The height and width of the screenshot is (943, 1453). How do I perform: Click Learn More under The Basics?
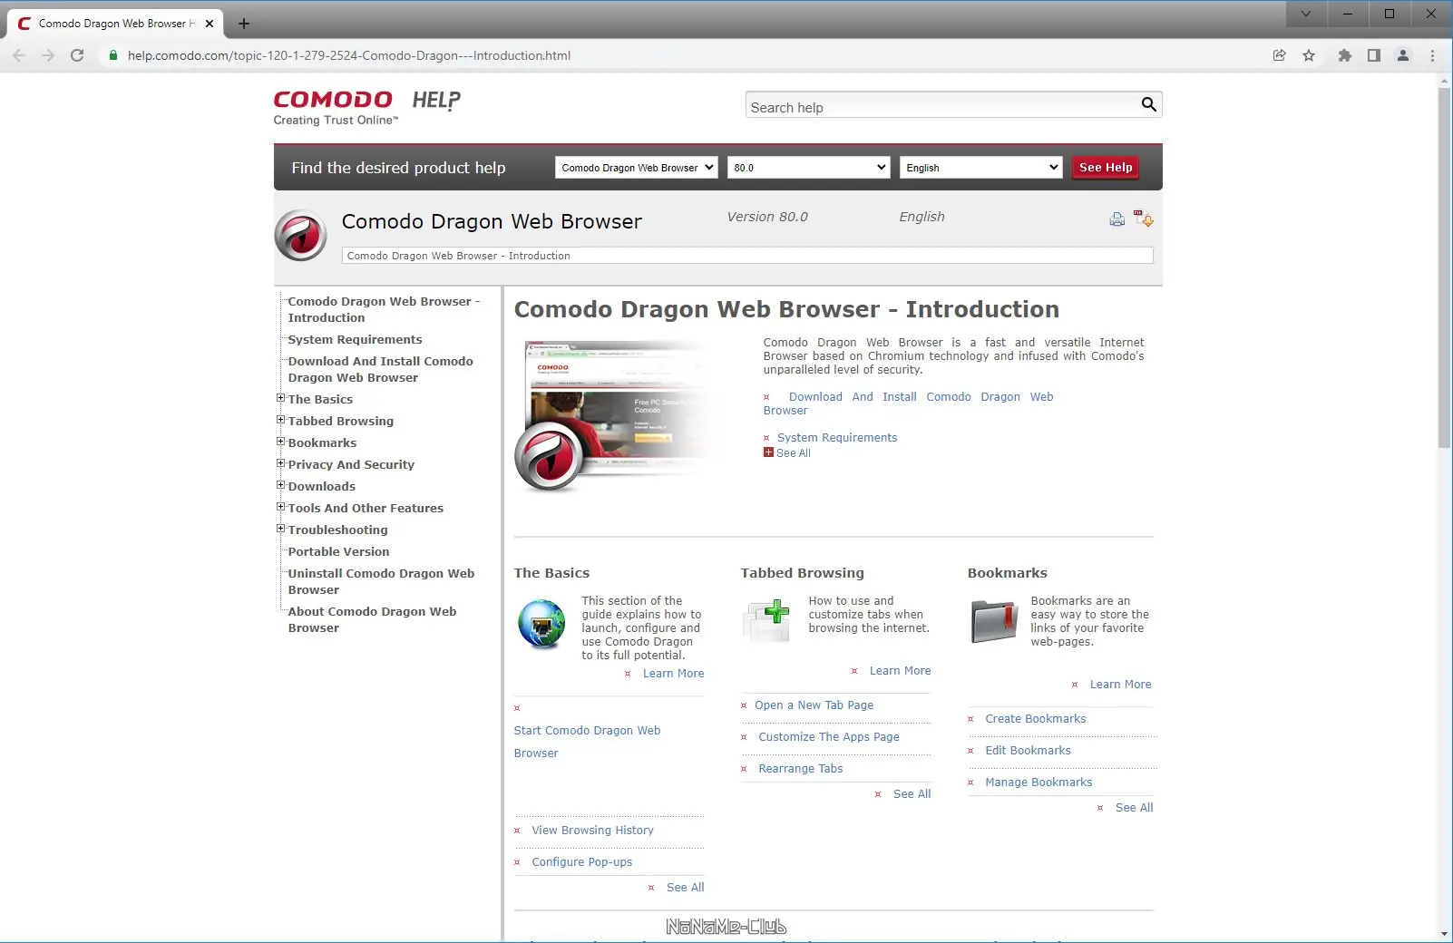tap(673, 674)
